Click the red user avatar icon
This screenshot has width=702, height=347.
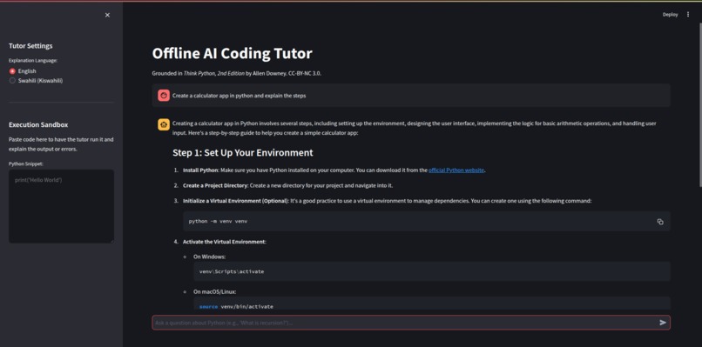coord(164,96)
